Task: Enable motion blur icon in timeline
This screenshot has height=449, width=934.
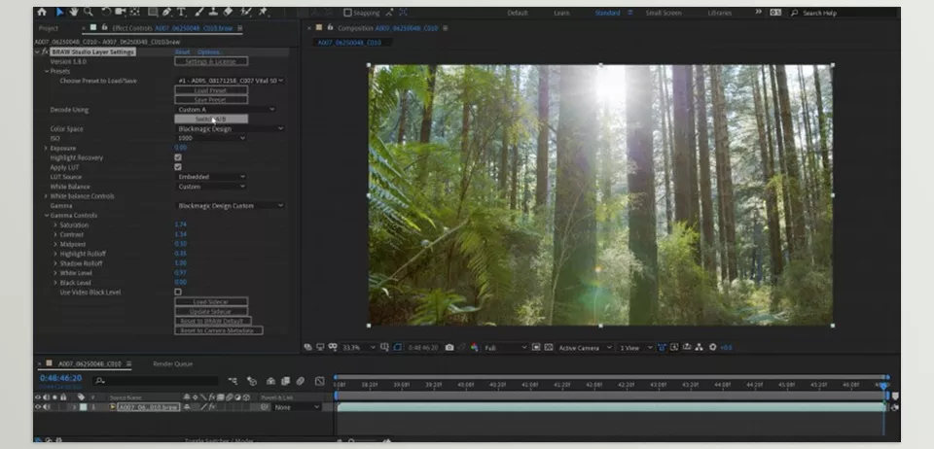Action: 301,381
